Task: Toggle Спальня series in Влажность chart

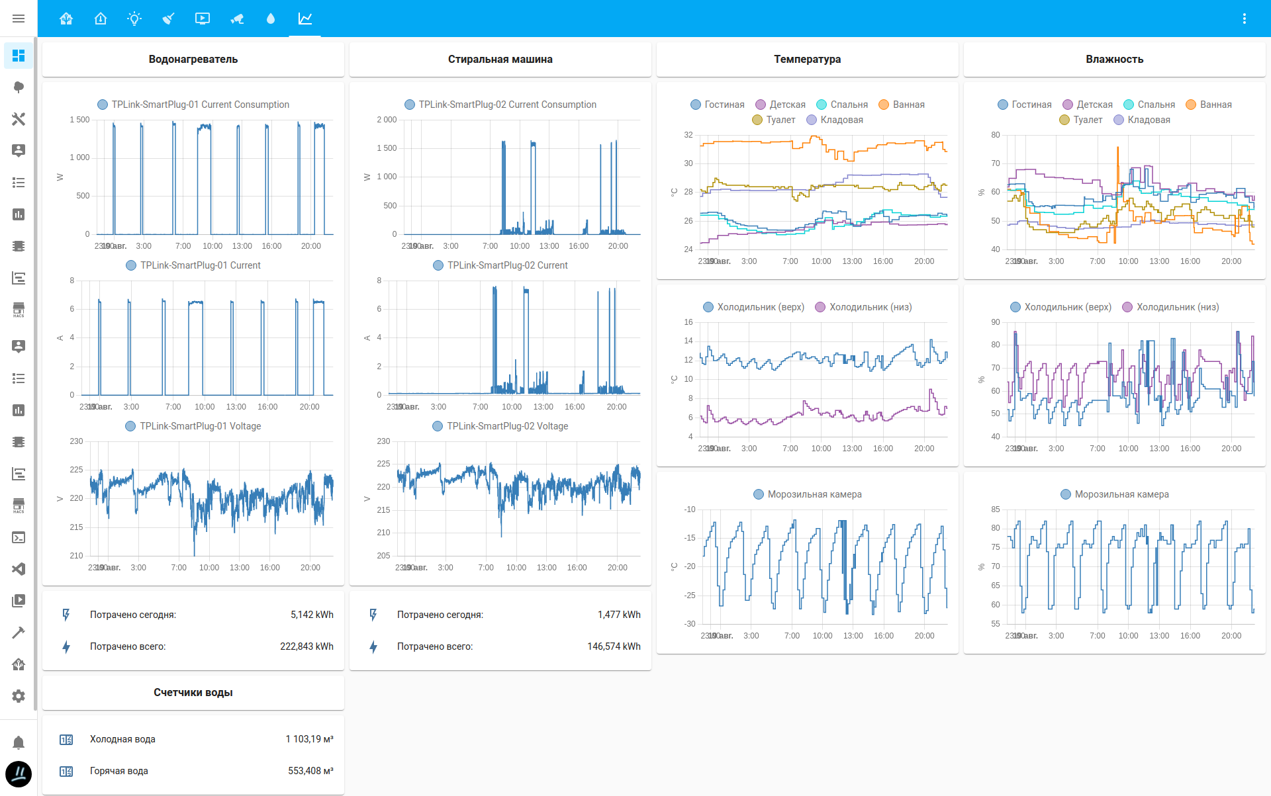Action: pos(1149,105)
